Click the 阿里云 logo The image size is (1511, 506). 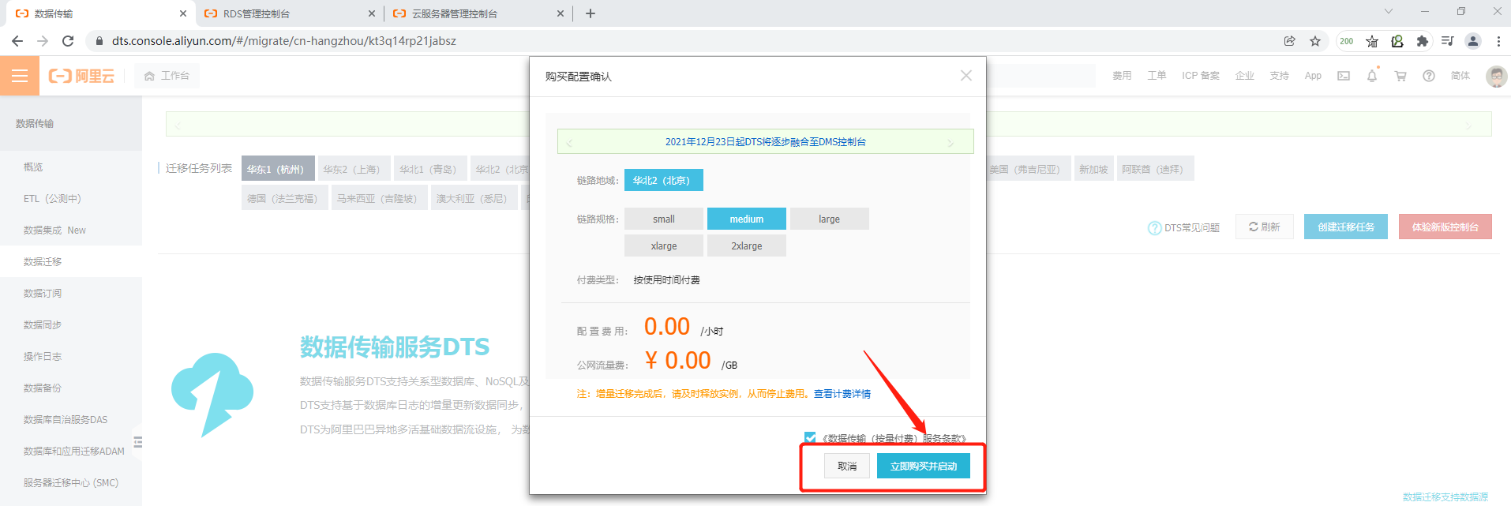[x=81, y=76]
